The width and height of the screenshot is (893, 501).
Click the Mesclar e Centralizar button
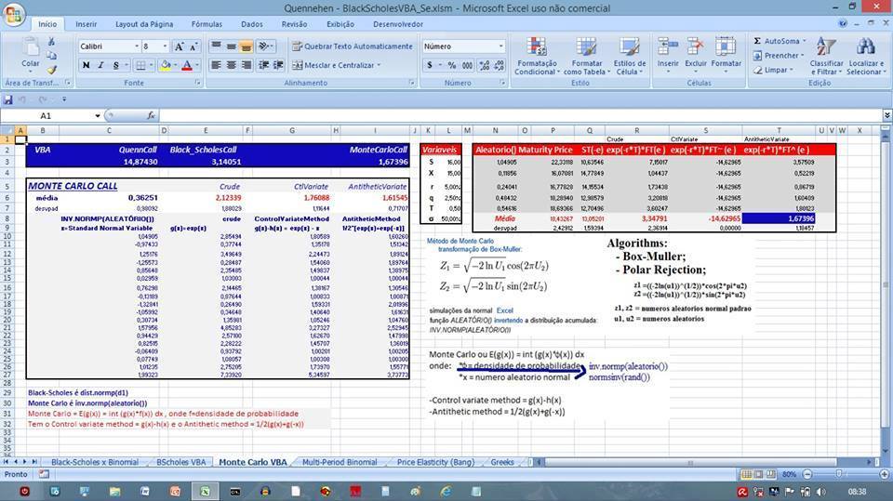coord(336,65)
